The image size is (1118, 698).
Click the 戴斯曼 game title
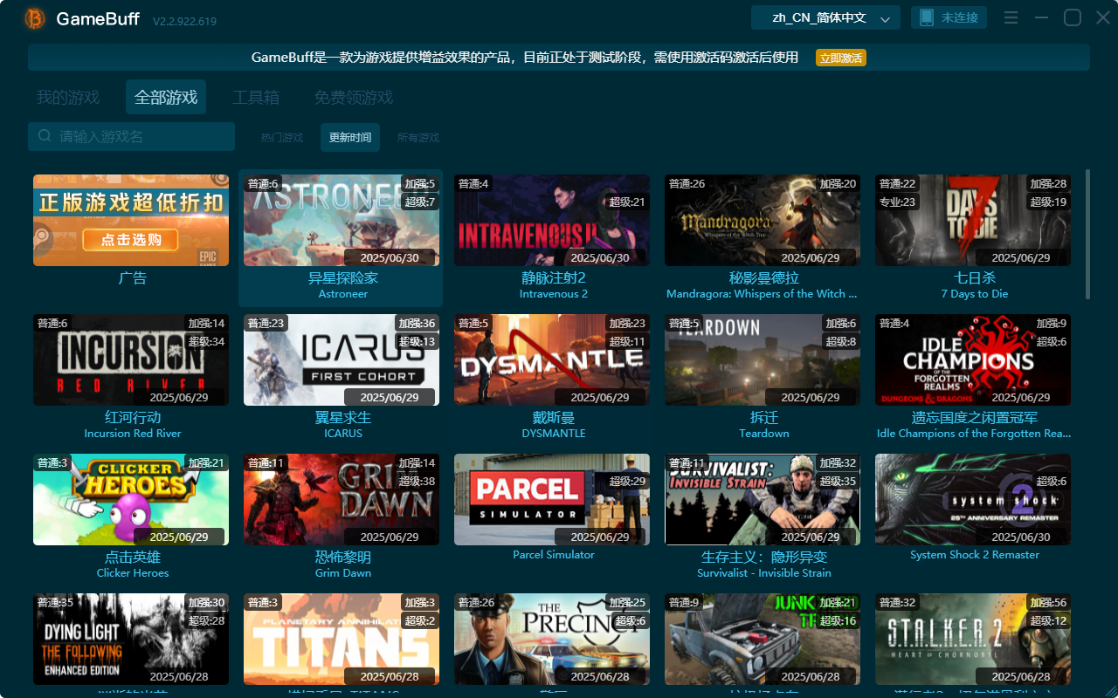coord(554,418)
